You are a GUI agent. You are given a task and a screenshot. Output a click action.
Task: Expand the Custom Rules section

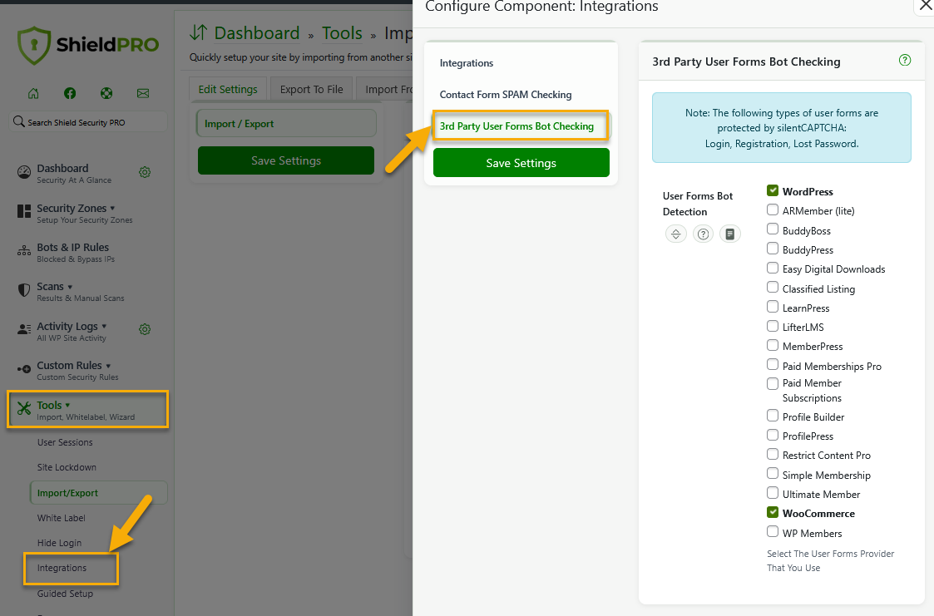pos(68,365)
